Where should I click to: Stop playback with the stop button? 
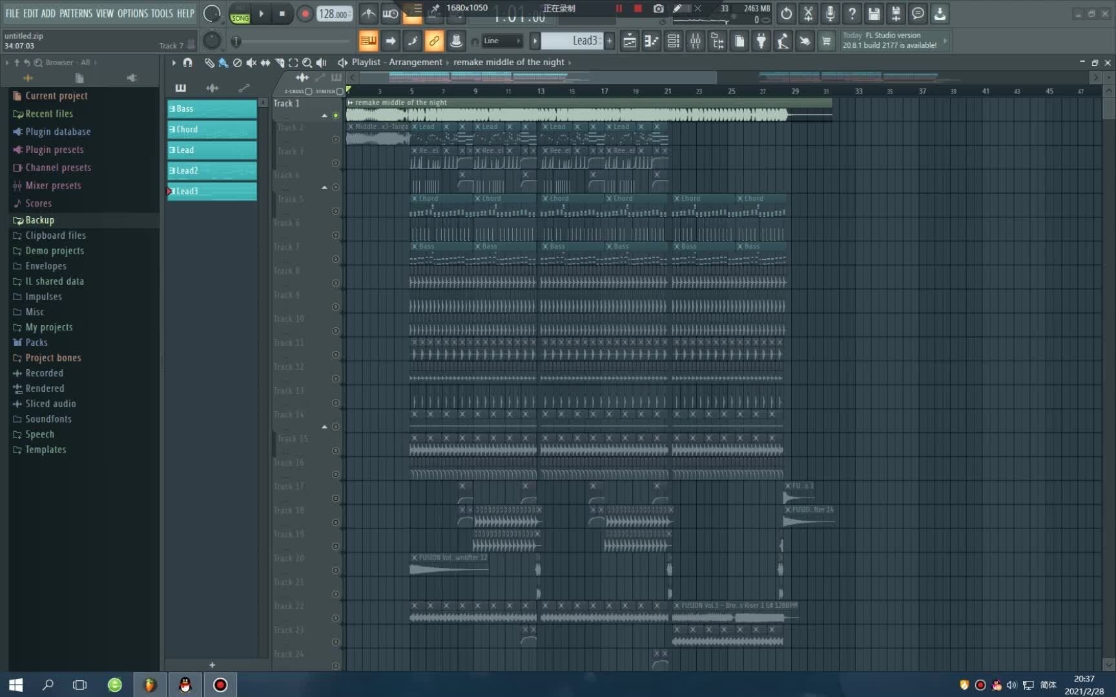click(282, 14)
